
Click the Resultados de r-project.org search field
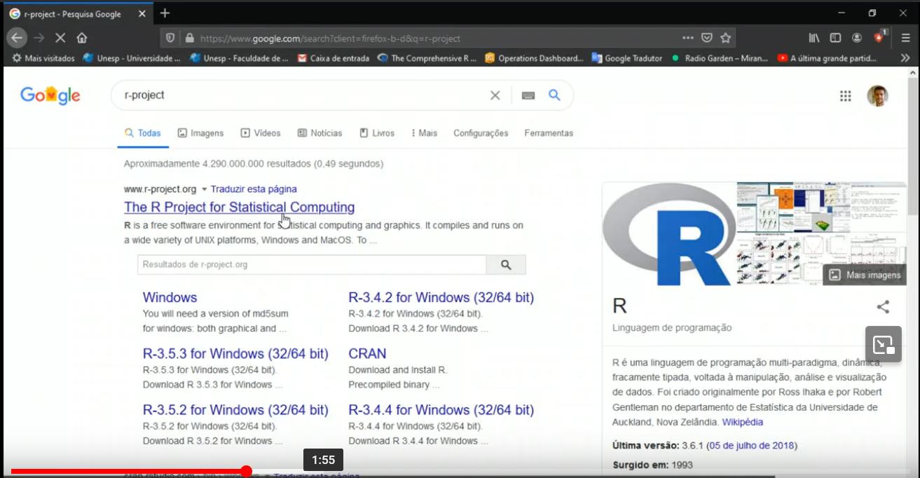pyautogui.click(x=311, y=265)
